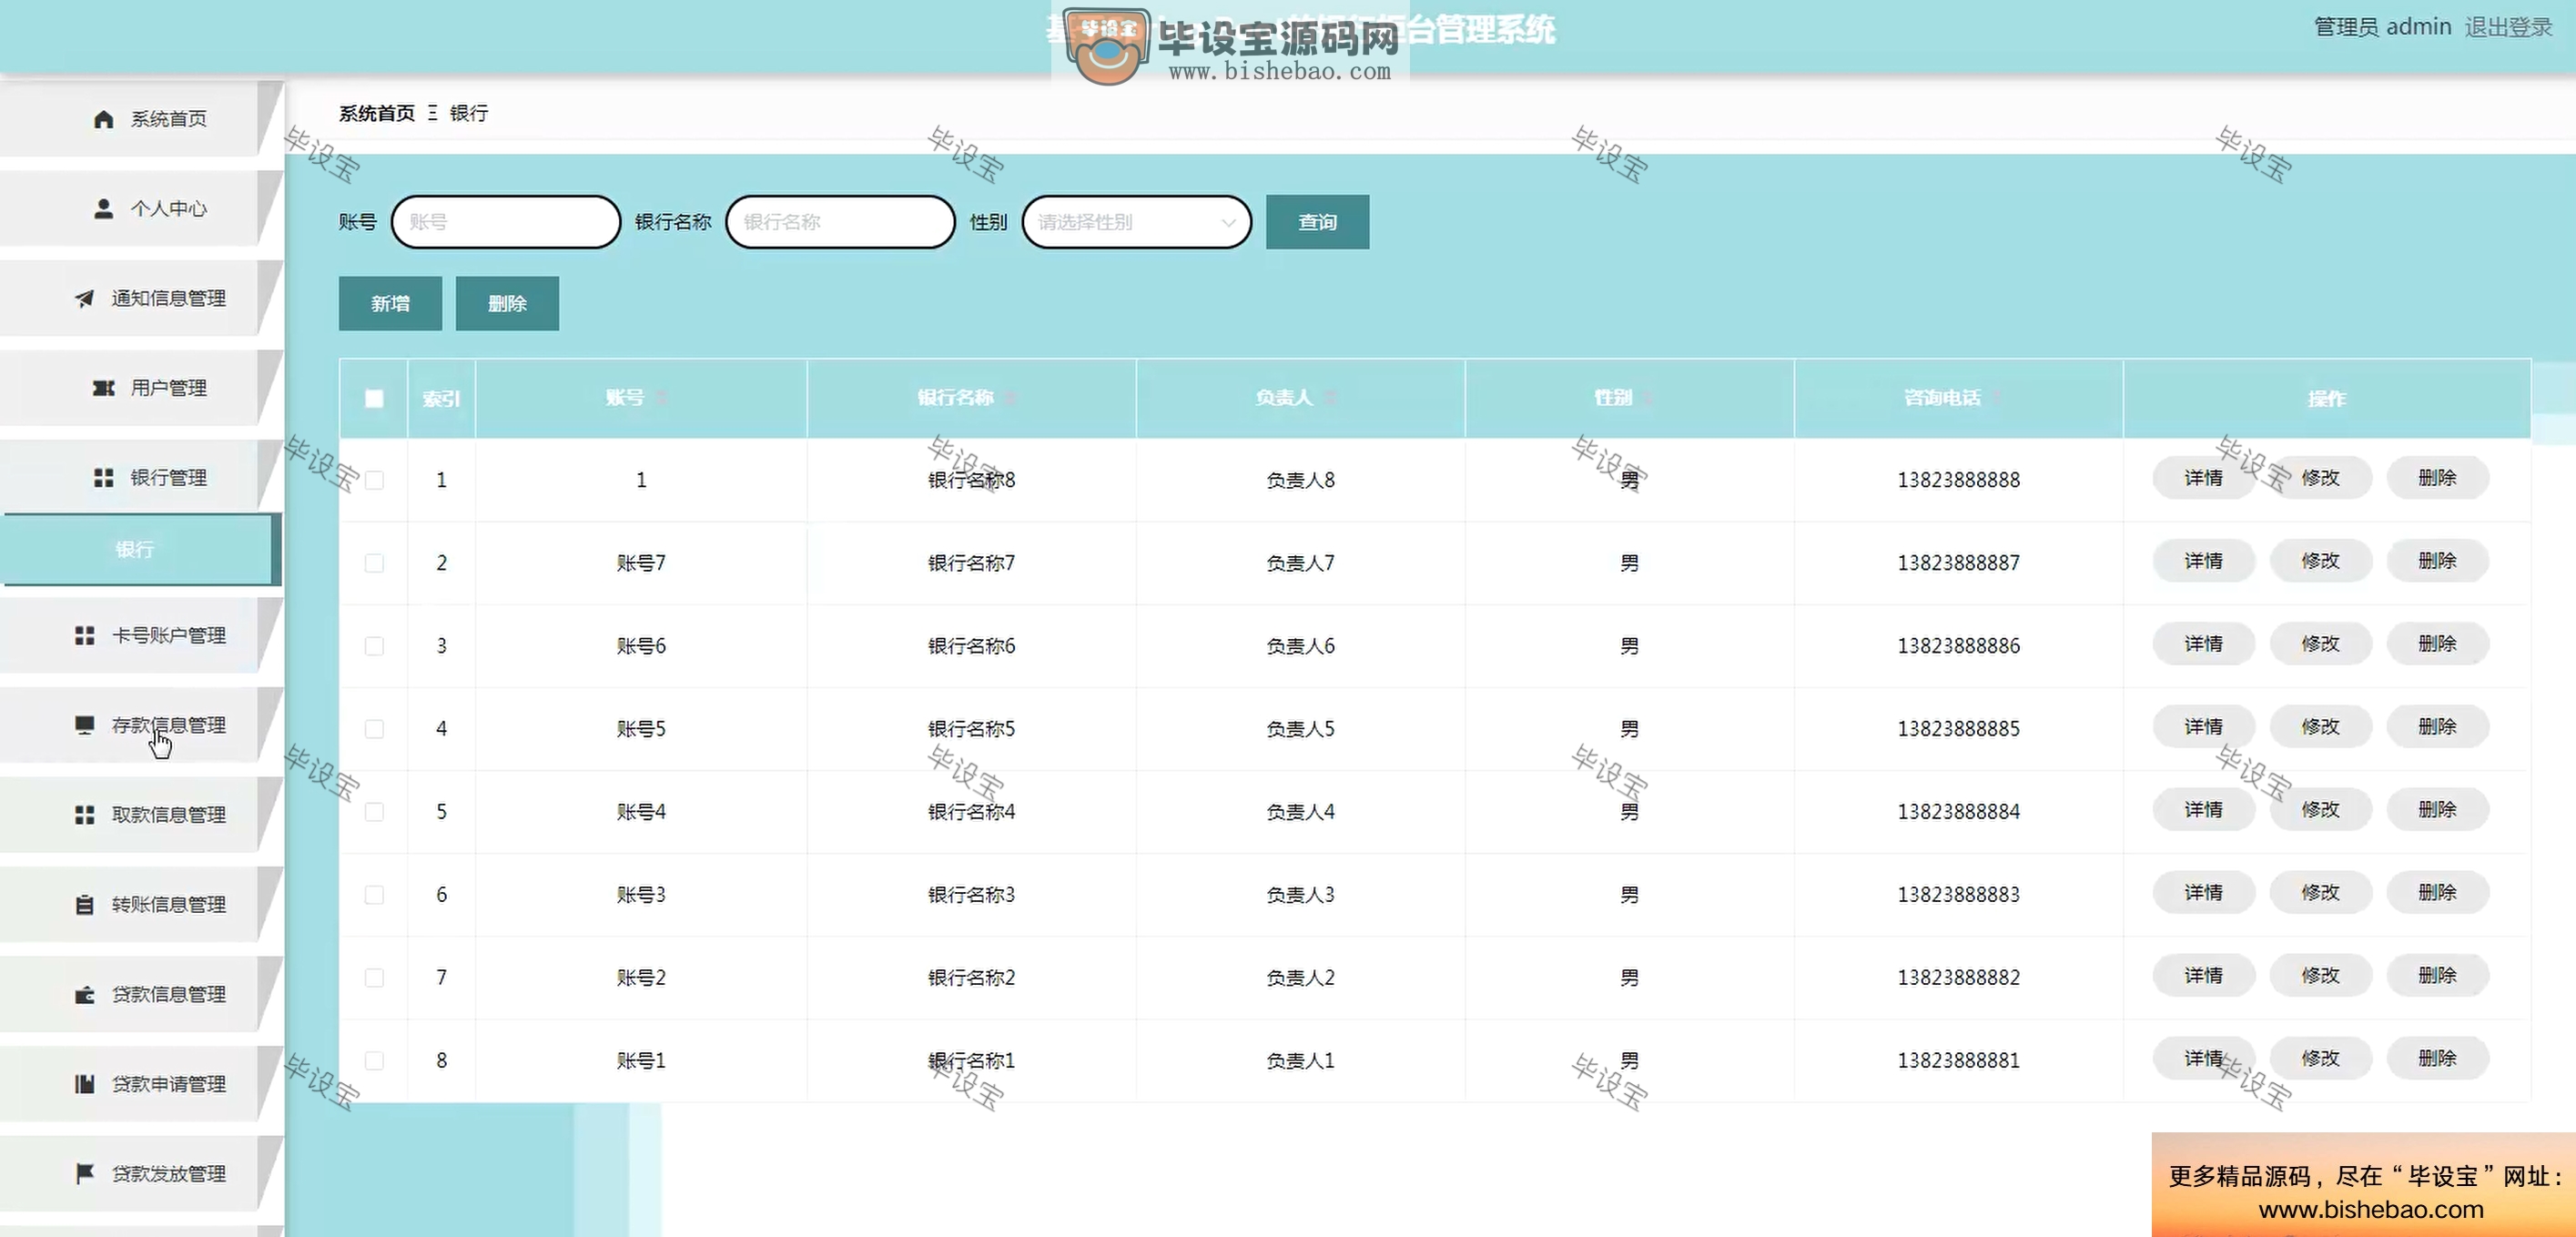Expand 转账信息管理 menu
This screenshot has height=1237, width=2576.
(x=140, y=904)
